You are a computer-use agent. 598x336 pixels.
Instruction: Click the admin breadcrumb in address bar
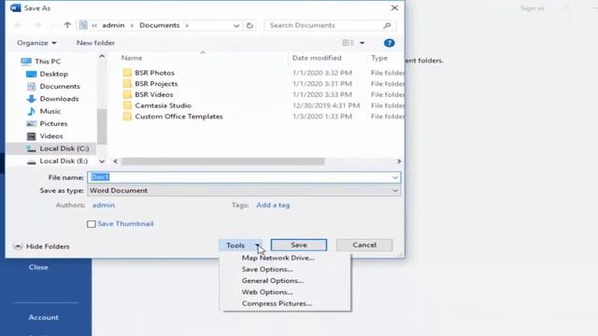tap(113, 25)
